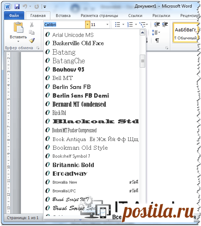Open the Разметка страницы tab
The image size is (201, 226).
(99, 16)
